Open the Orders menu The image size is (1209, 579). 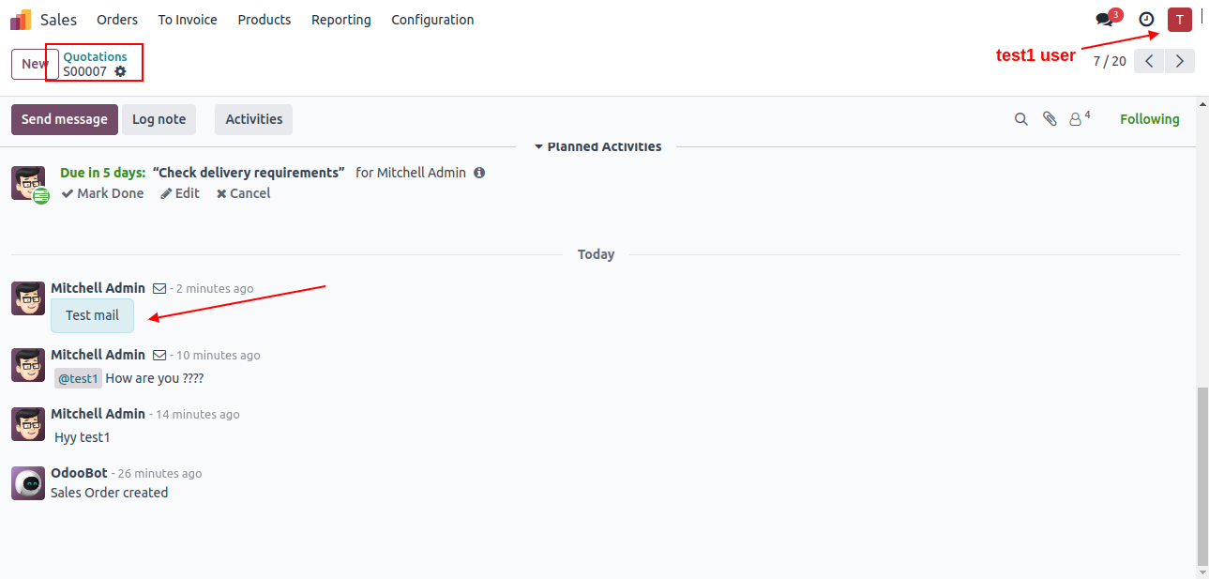[117, 20]
